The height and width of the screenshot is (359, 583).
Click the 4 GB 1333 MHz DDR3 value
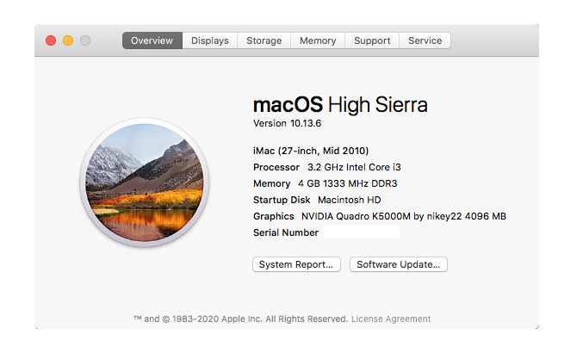[348, 183]
